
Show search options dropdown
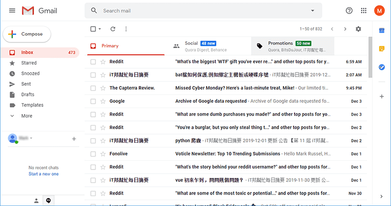coord(312,11)
